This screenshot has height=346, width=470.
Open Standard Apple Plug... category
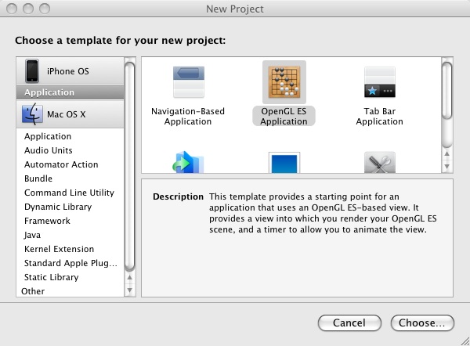pos(70,263)
